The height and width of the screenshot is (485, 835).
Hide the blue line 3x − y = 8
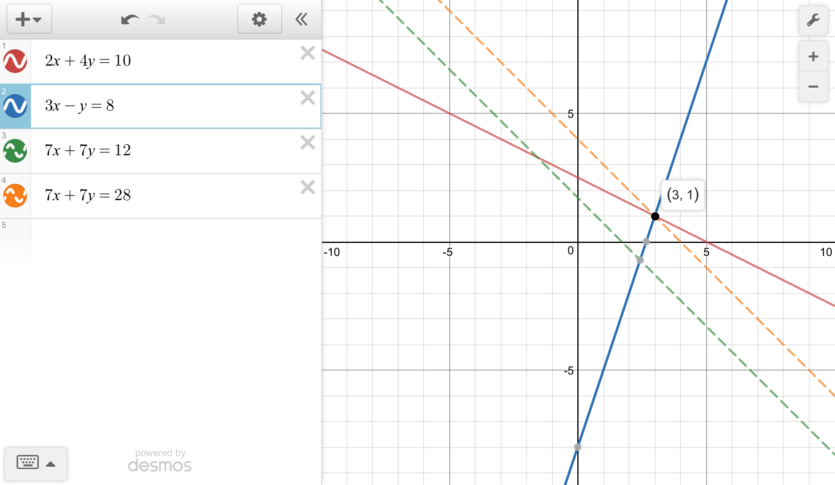click(x=15, y=106)
